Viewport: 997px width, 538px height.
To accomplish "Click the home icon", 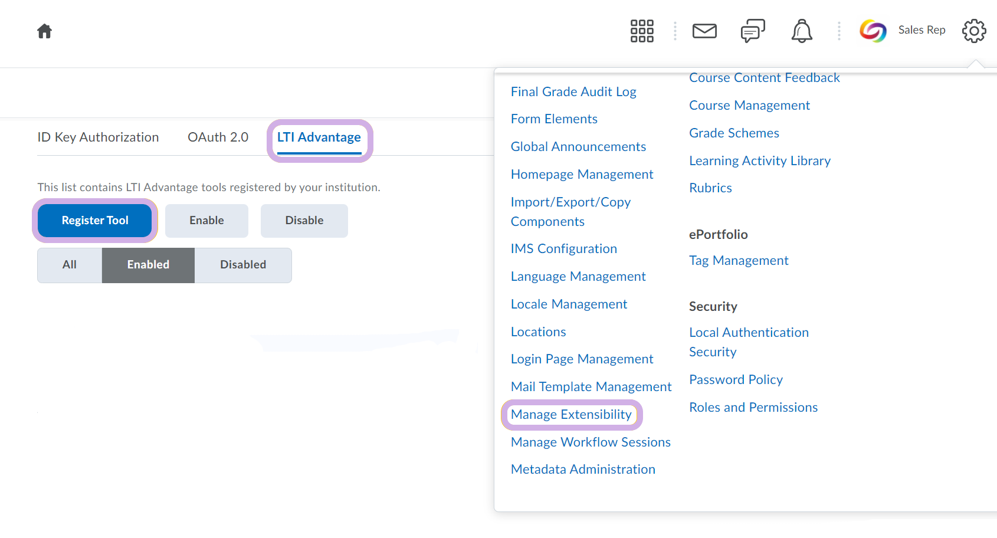I will 44,31.
